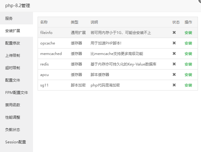The image size is (201, 152).
Task: Click the php代码混淆加密 description
Action: [x=105, y=85]
